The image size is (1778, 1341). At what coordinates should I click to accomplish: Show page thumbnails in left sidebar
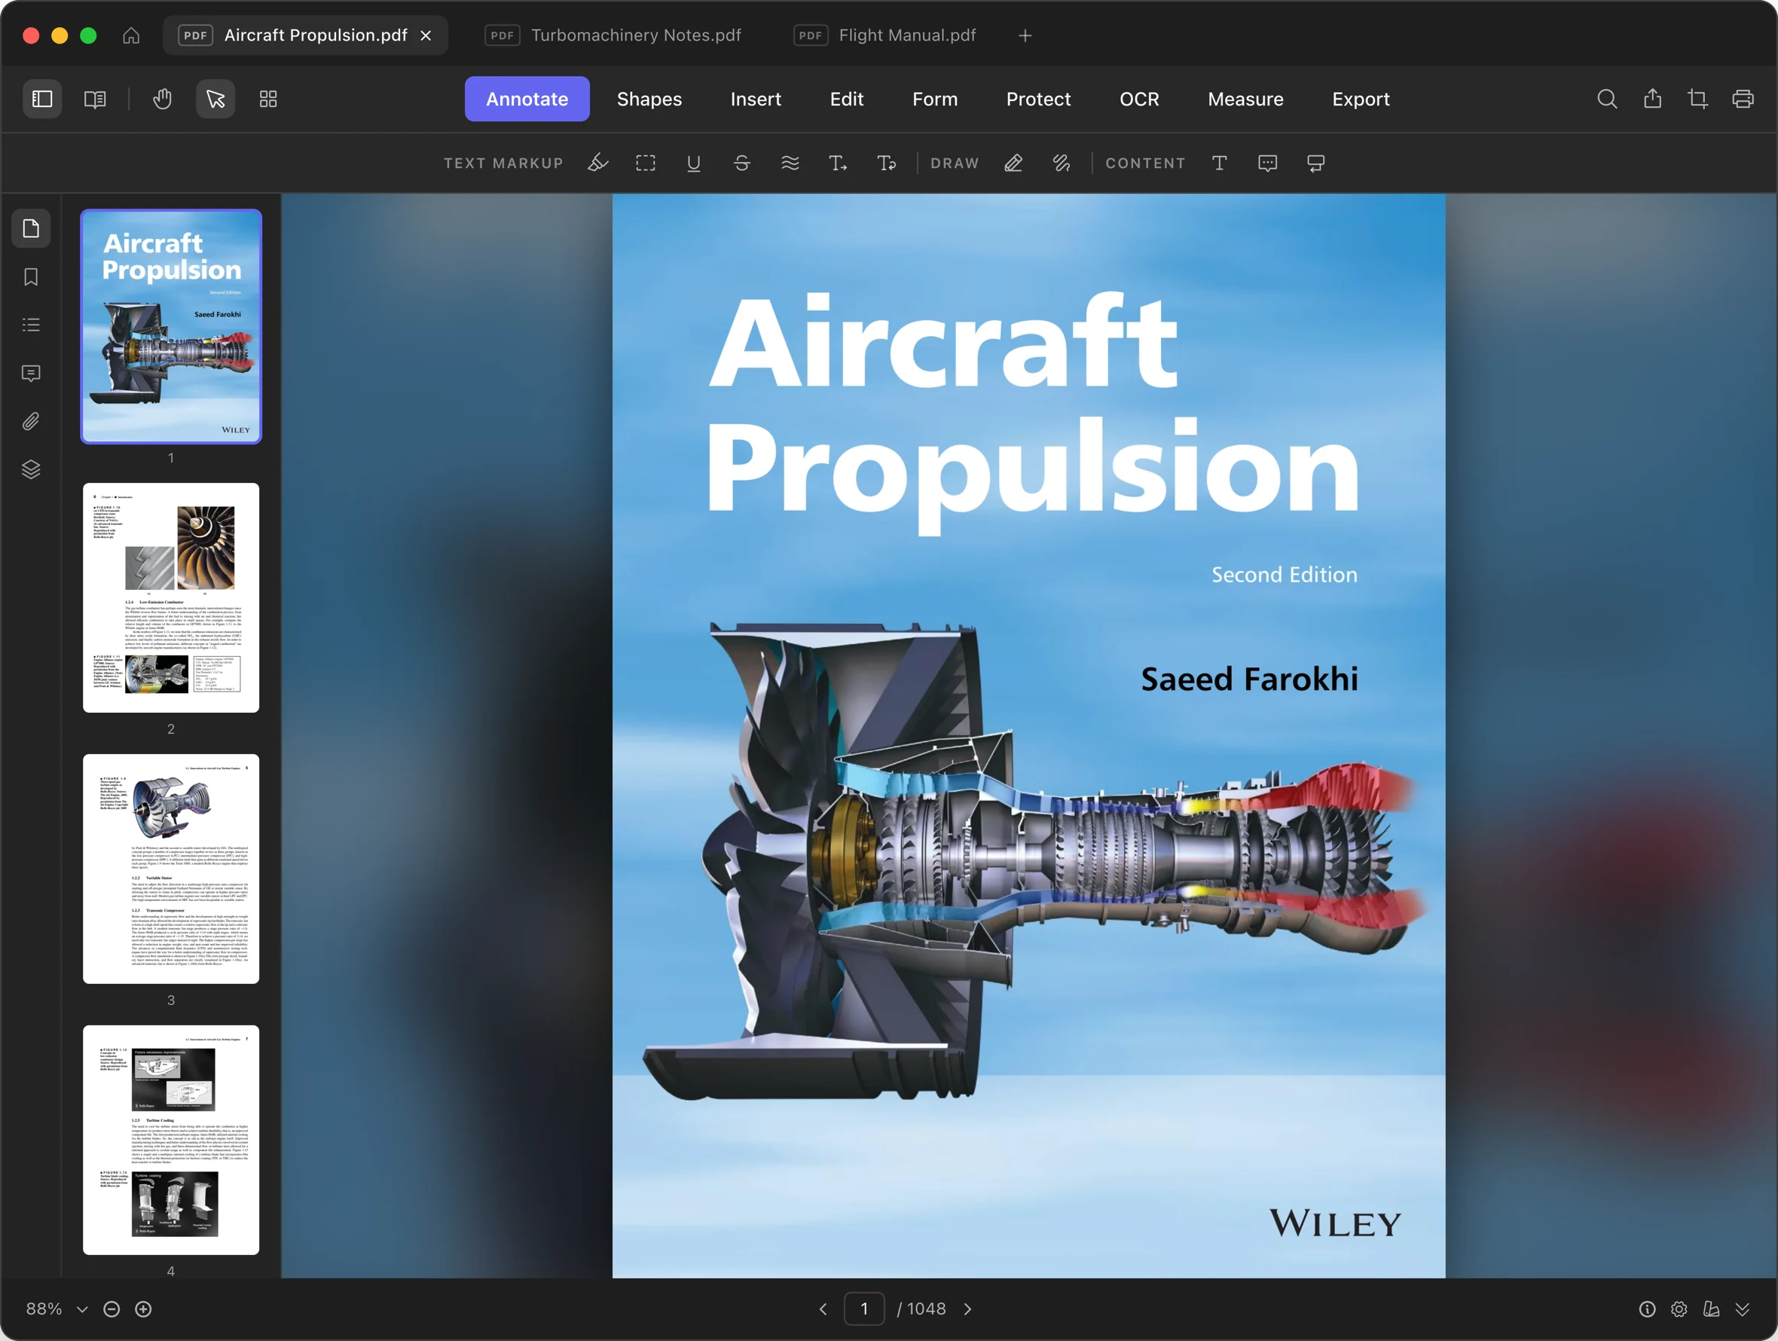[32, 229]
